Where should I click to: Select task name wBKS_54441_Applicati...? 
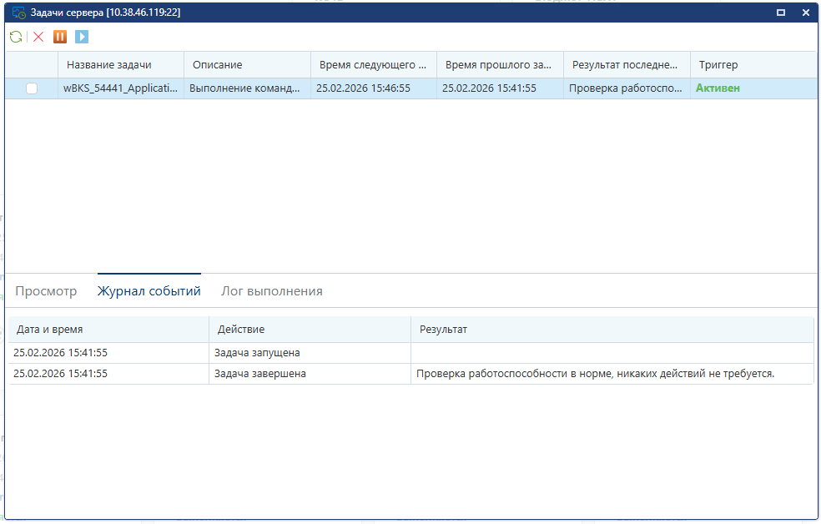point(120,88)
